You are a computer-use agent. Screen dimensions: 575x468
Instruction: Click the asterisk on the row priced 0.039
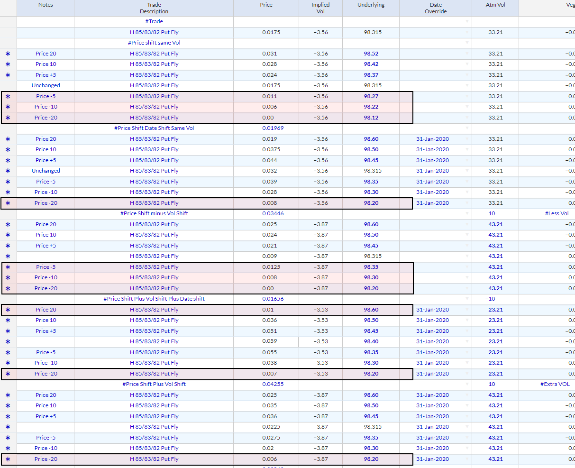click(x=8, y=182)
